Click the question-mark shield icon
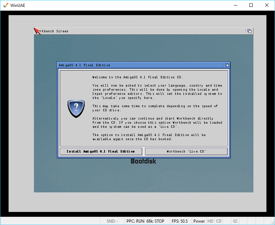This screenshot has height=225, width=275. (76, 109)
